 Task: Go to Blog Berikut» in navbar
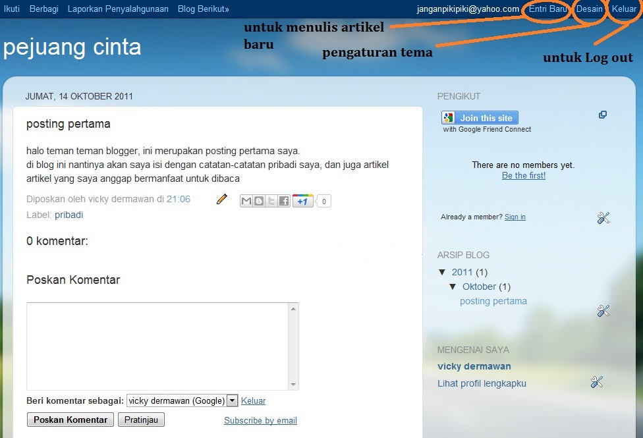[x=204, y=9]
